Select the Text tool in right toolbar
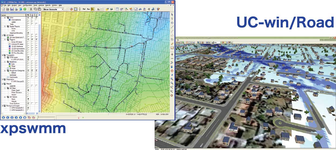336x150 pixels. tap(172, 19)
